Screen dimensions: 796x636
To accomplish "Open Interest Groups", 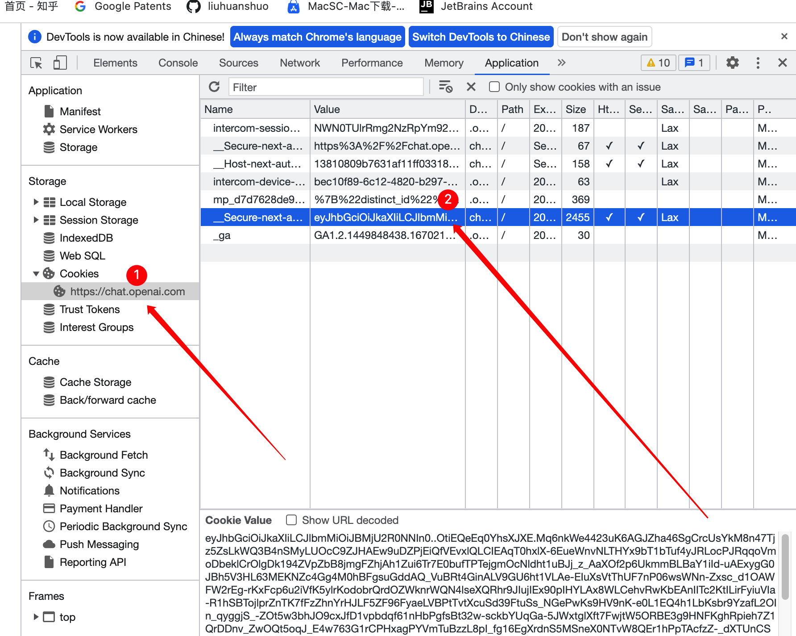I will 96,327.
